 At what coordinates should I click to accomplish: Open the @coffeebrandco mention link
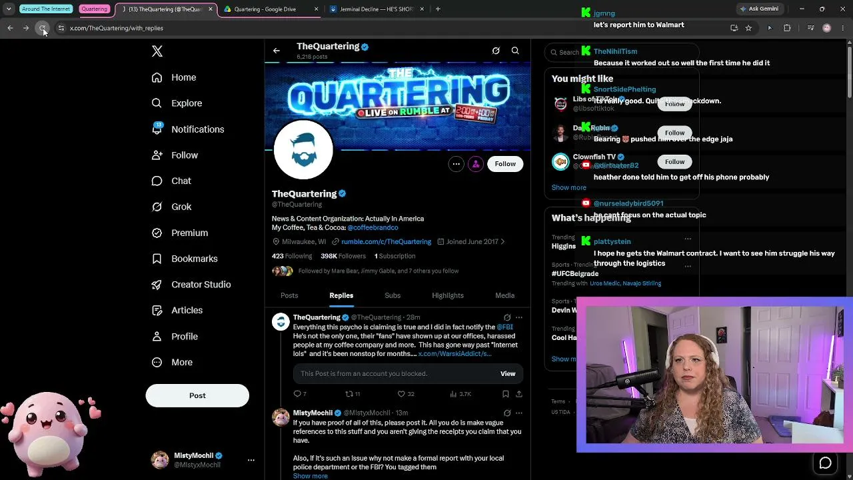[373, 228]
